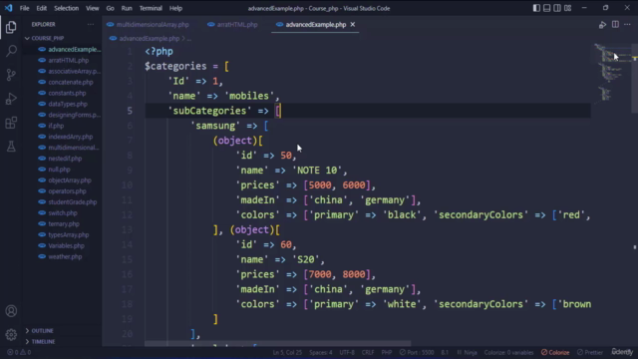The image size is (638, 359).
Task: Expand the OUTLINE section
Action: point(42,331)
